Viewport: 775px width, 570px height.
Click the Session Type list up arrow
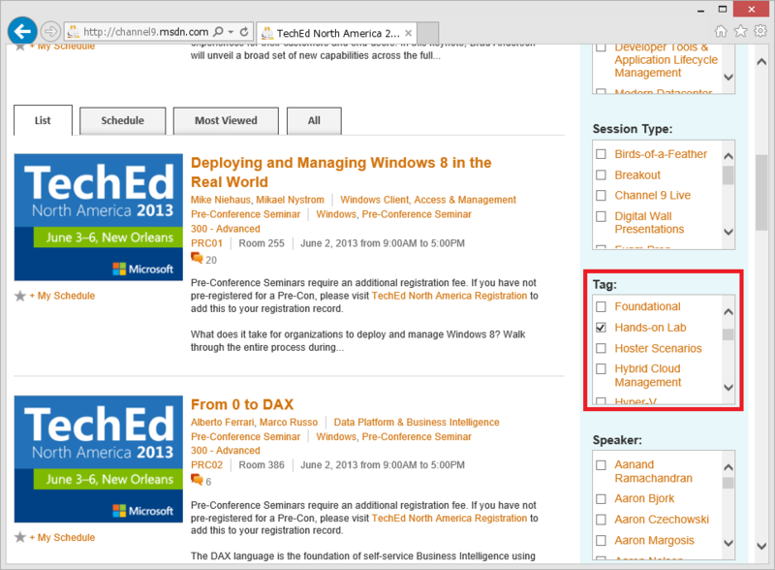pos(728,156)
